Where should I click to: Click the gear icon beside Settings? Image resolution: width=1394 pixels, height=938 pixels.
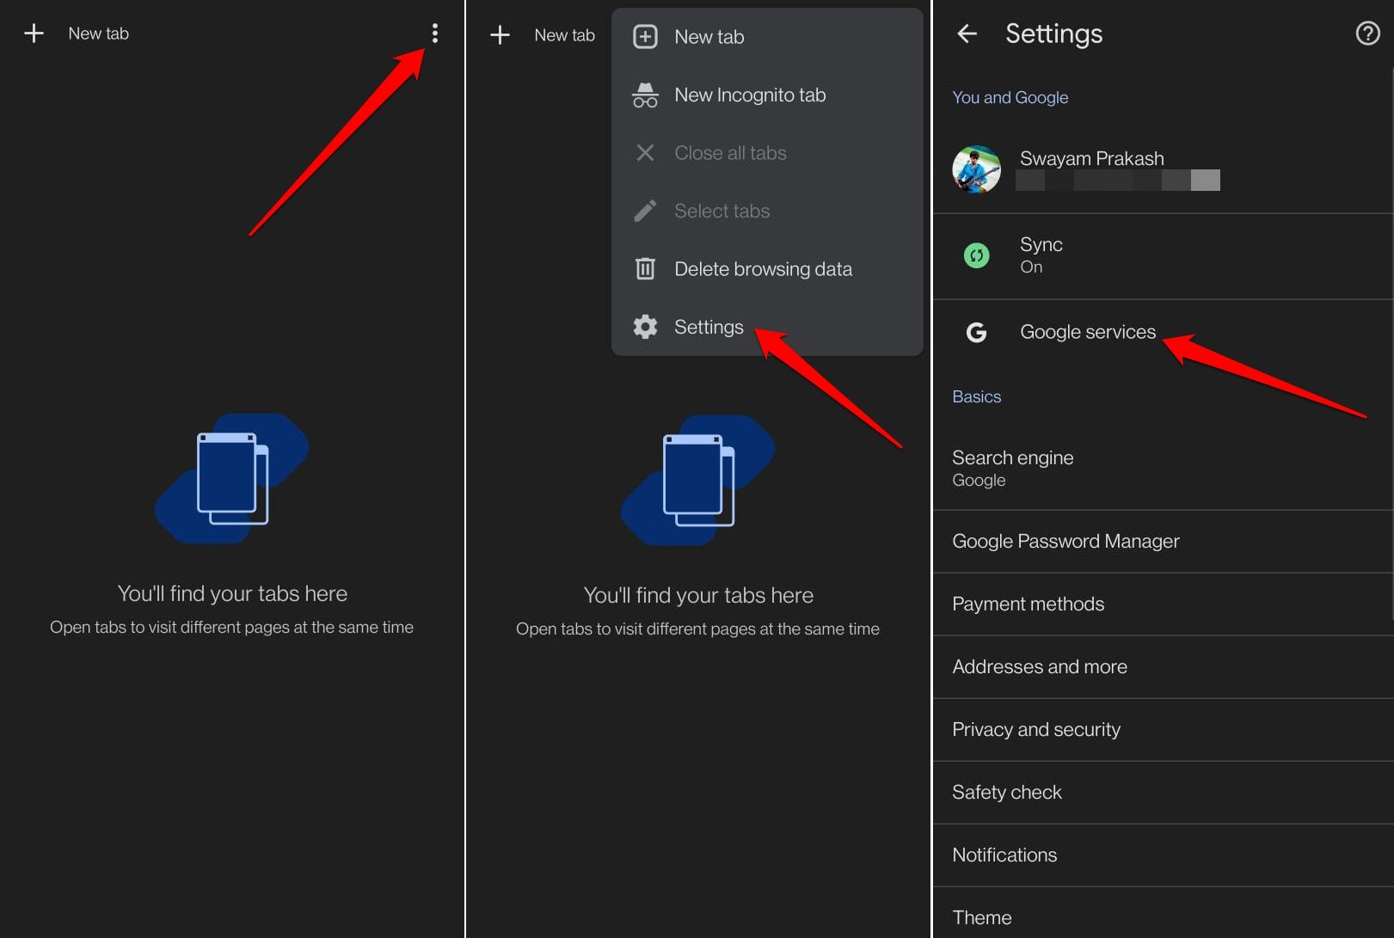pos(645,327)
